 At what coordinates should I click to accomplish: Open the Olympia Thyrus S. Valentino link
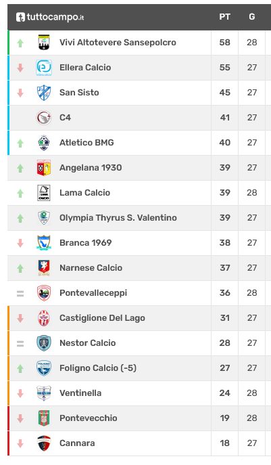pos(118,218)
